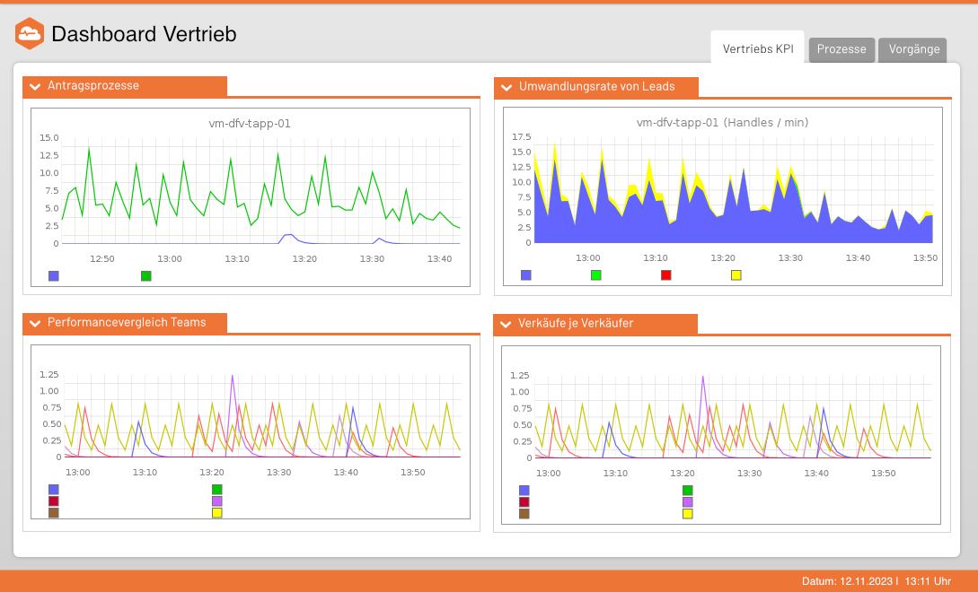Click the orange hexagon cloud logo

coord(30,33)
